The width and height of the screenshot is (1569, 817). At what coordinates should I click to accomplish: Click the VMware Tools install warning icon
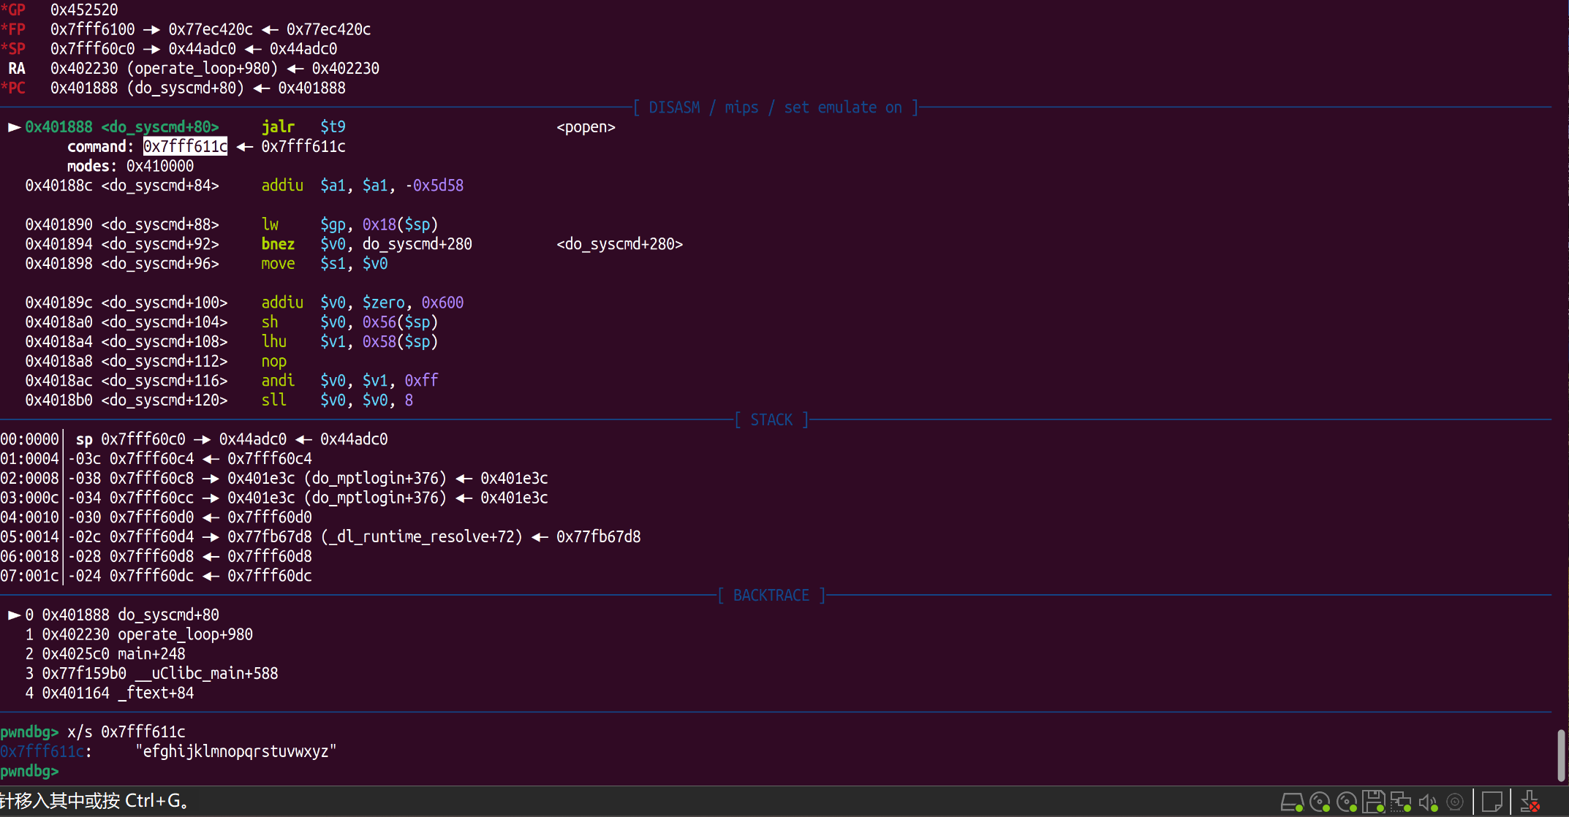(1530, 802)
